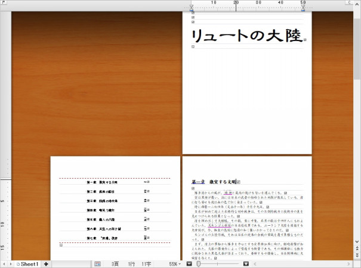The image size is (361, 268).
Task: Add a new sheet with the plus button
Action: click(x=46, y=264)
